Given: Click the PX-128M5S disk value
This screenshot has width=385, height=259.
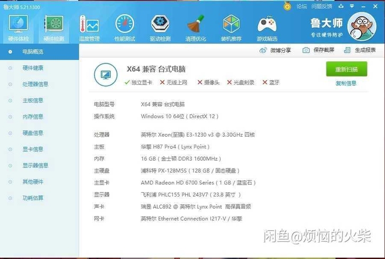Looking at the screenshot, I should click(x=190, y=171).
